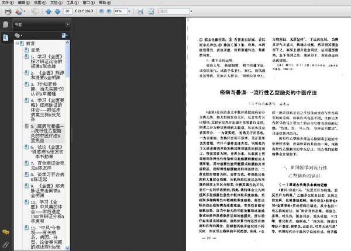Click bookmark panel scrollbar down arrow

[67, 248]
